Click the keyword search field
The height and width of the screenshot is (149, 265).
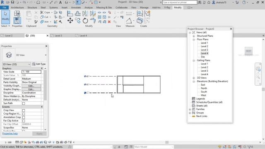point(180,2)
